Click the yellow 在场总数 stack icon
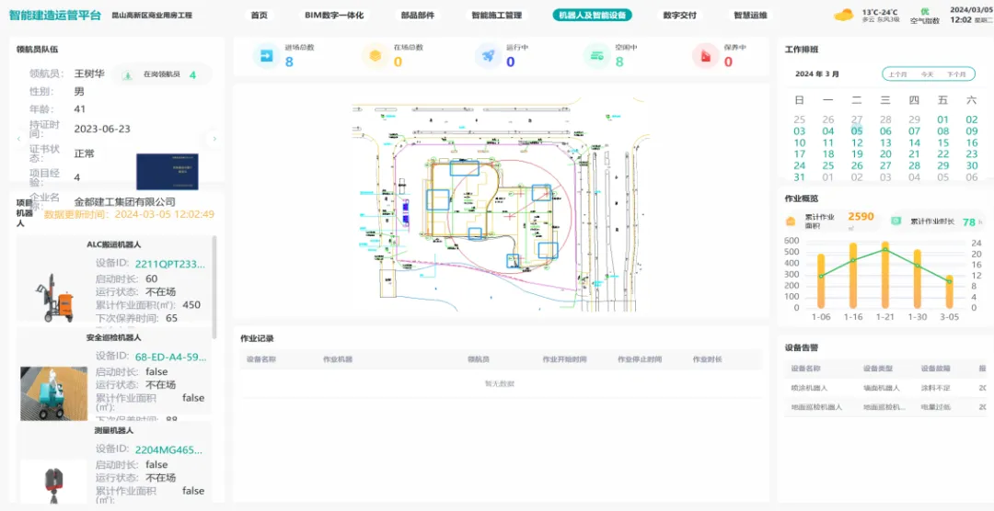 pos(376,56)
